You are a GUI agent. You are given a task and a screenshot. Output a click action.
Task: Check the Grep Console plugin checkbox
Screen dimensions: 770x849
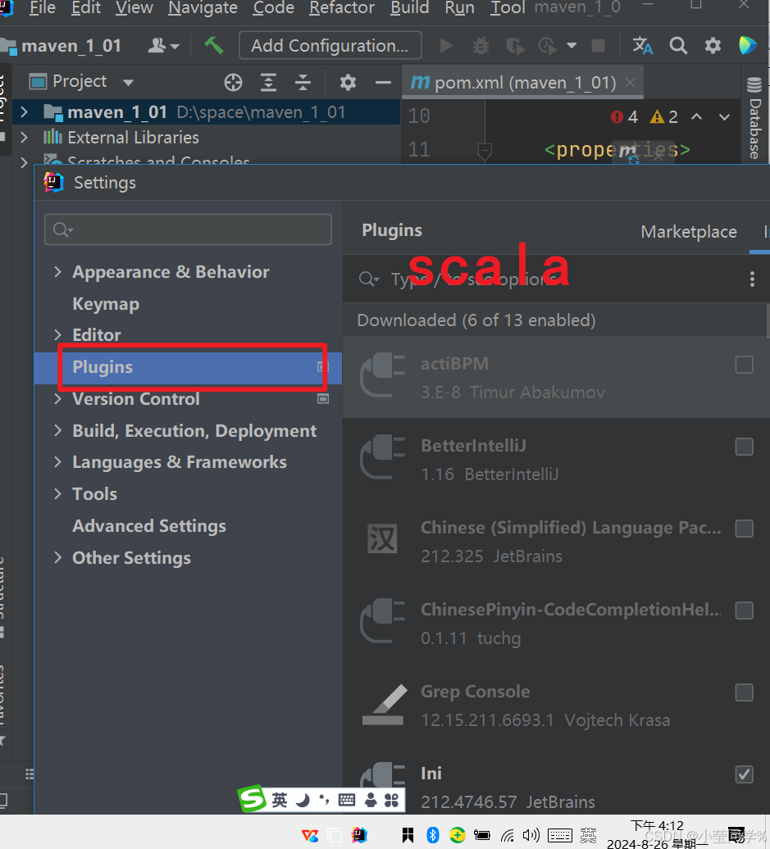(744, 692)
